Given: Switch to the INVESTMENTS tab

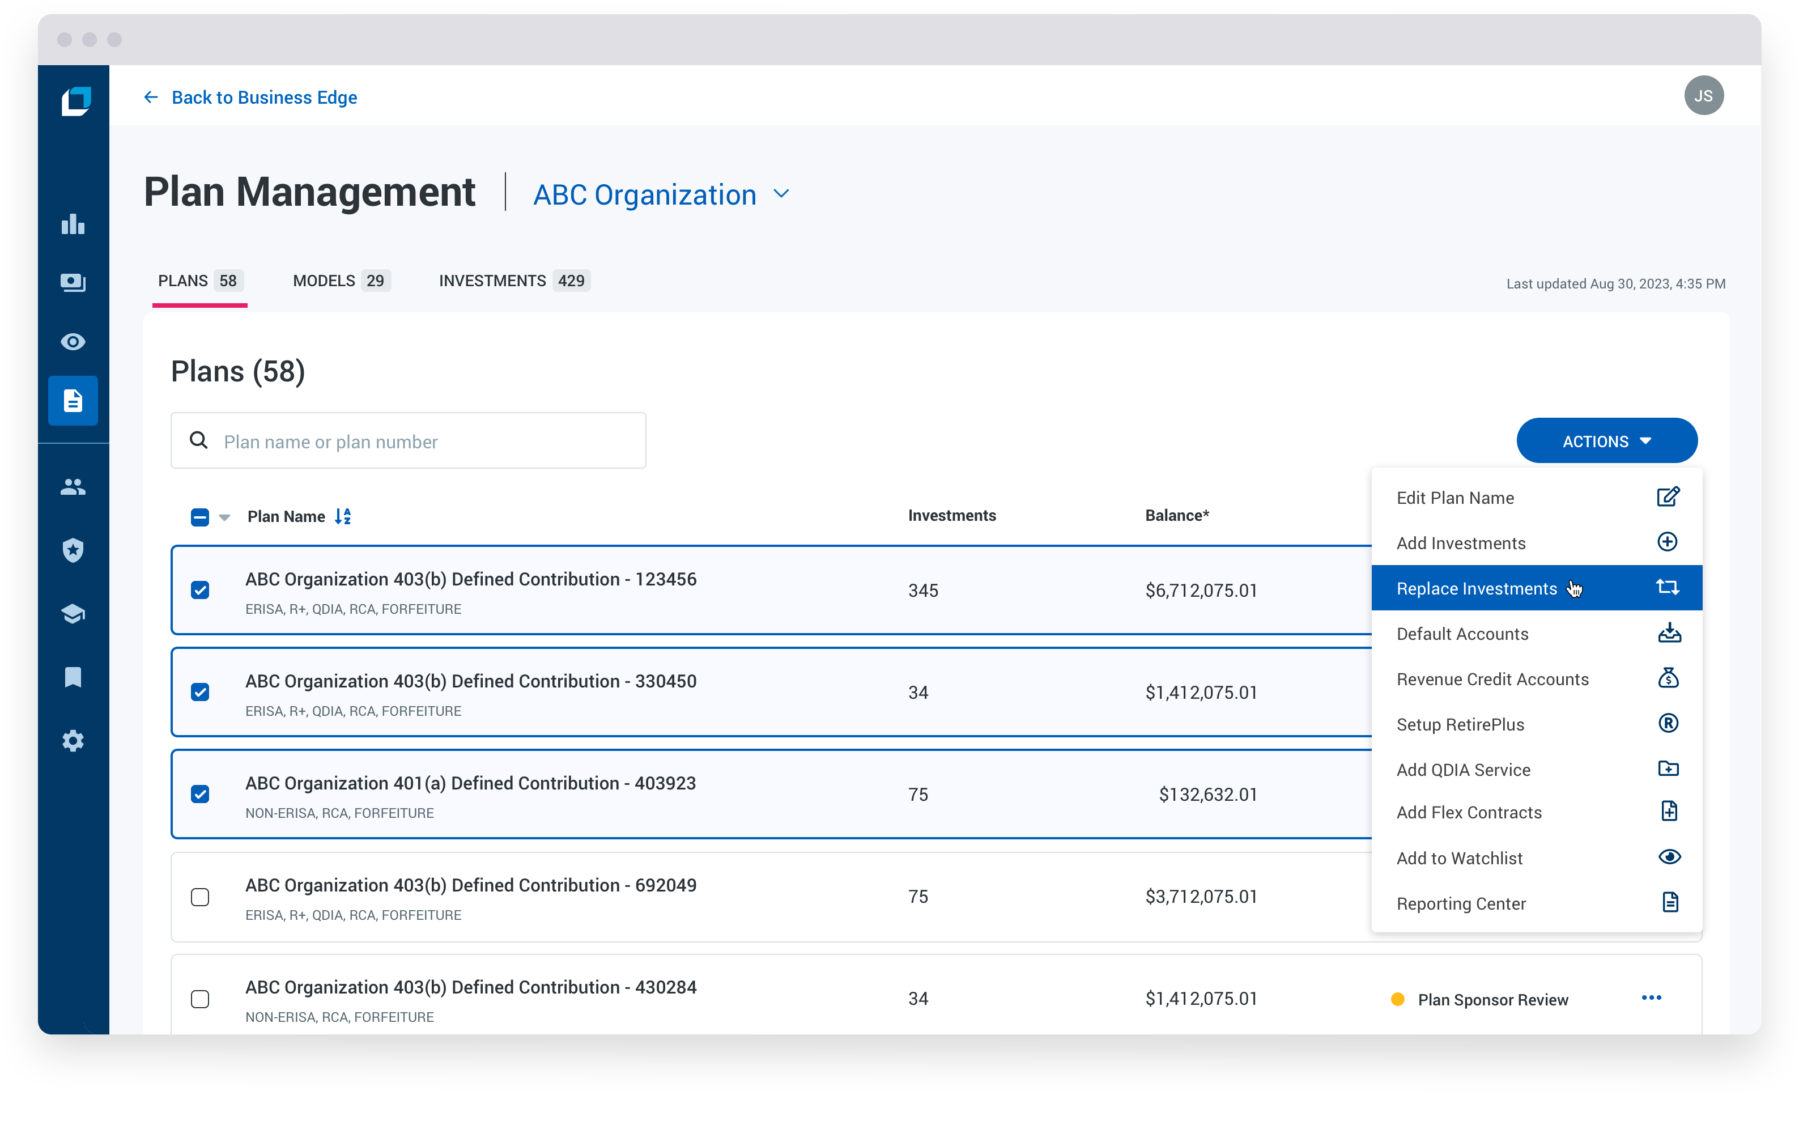Looking at the screenshot, I should [514, 281].
